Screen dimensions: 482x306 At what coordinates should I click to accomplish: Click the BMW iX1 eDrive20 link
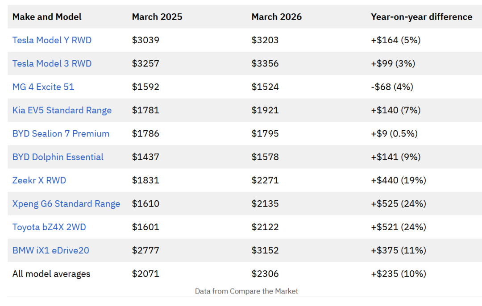tap(51, 250)
